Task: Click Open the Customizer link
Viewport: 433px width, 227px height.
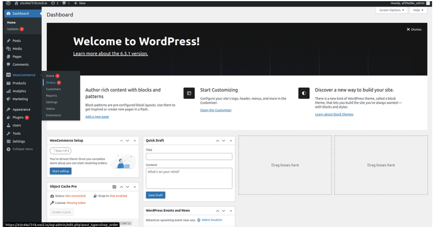Action: tap(216, 110)
